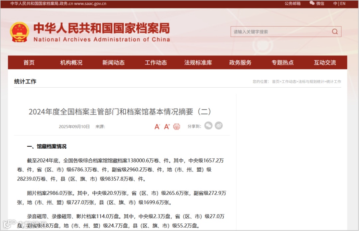
Task: Share article to WeChat icon
Action: 208,125
